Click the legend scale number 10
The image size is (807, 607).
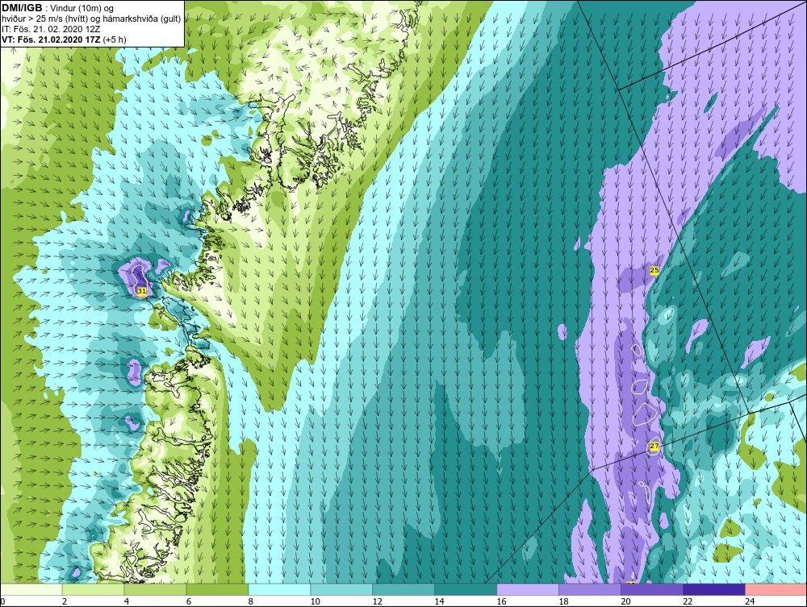pyautogui.click(x=315, y=601)
